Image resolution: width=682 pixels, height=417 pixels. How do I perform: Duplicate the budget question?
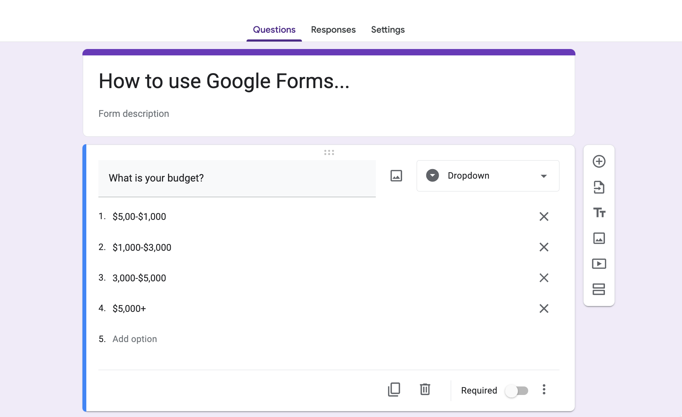[394, 390]
